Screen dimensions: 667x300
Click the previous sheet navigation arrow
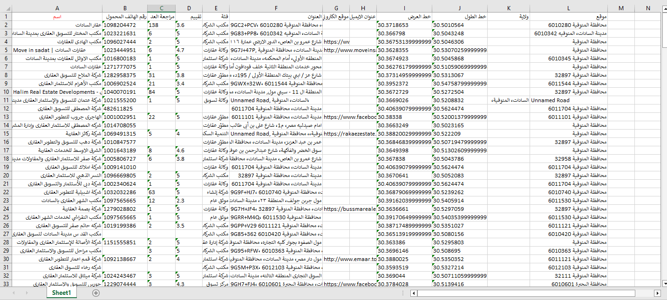pos(14,293)
